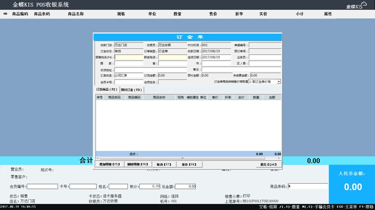The width and height of the screenshot is (375, 210).
Task: Click the Kingdee KIS cloud logo
Action: (x=356, y=6)
